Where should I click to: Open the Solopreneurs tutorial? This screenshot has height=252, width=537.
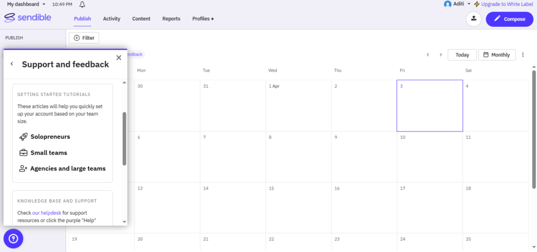point(50,137)
